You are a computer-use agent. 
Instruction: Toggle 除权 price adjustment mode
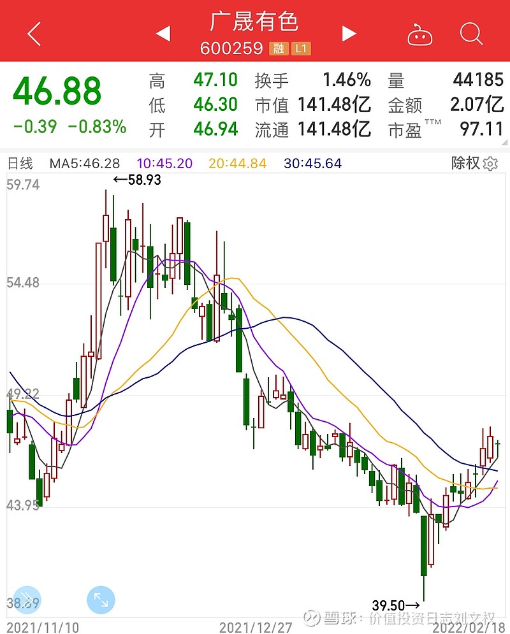[464, 164]
